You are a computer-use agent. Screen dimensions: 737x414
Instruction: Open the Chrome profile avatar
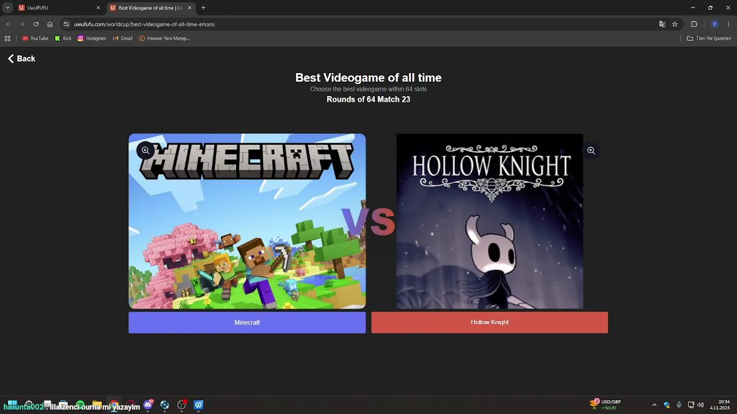[x=715, y=24]
